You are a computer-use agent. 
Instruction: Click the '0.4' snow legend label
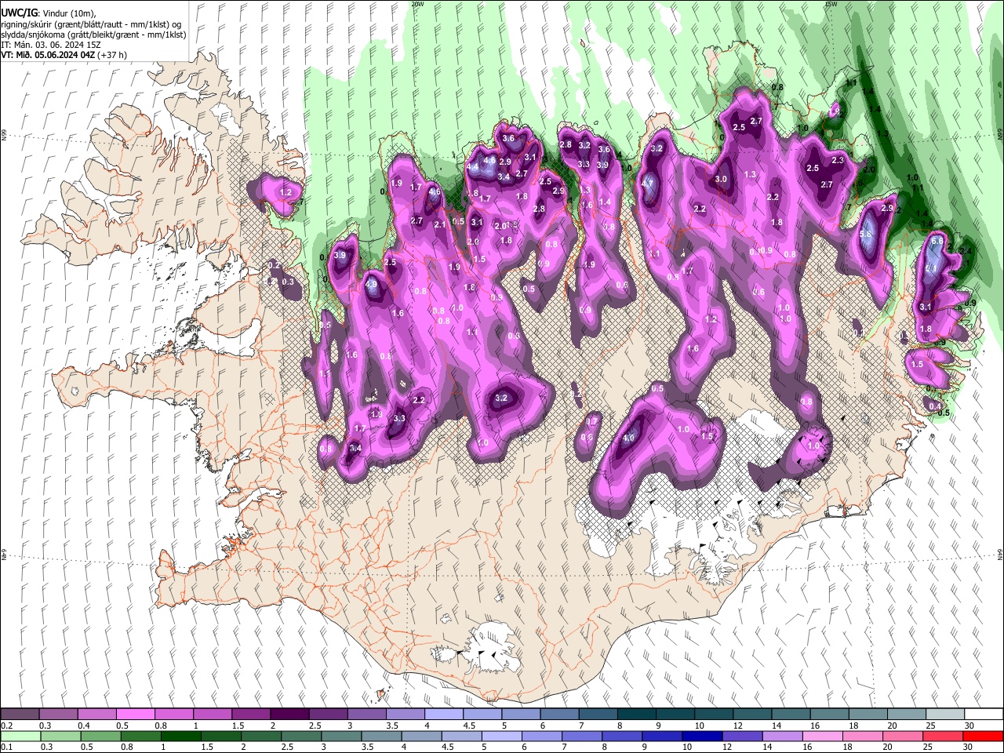pos(83,726)
